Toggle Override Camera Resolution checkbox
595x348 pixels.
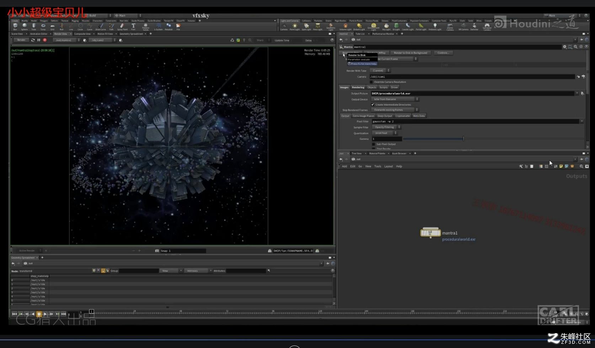pos(371,82)
